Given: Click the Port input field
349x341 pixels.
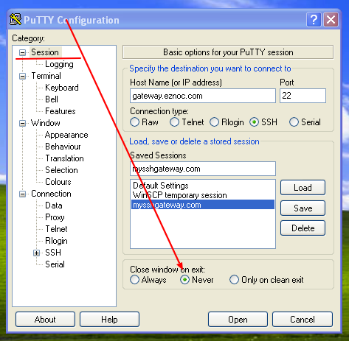Looking at the screenshot, I should tap(303, 96).
